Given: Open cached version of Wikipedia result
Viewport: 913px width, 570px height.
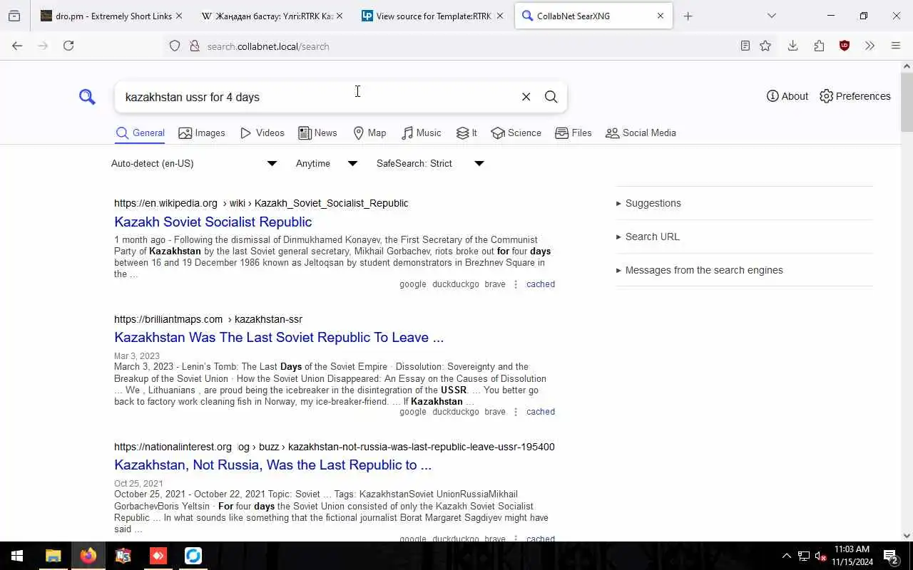Looking at the screenshot, I should point(541,284).
